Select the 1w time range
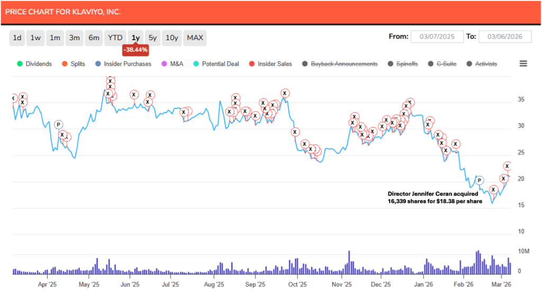 (x=35, y=38)
